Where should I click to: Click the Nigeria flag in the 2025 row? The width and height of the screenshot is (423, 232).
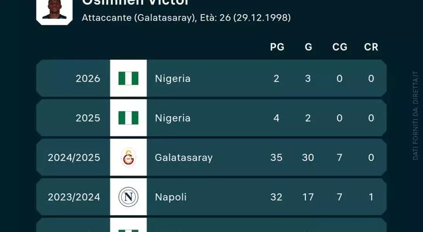128,118
